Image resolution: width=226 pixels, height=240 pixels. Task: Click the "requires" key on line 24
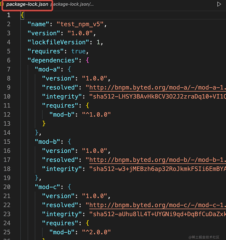click(x=60, y=223)
